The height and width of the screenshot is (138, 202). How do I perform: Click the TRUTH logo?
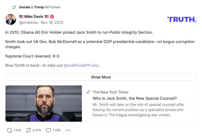(182, 19)
